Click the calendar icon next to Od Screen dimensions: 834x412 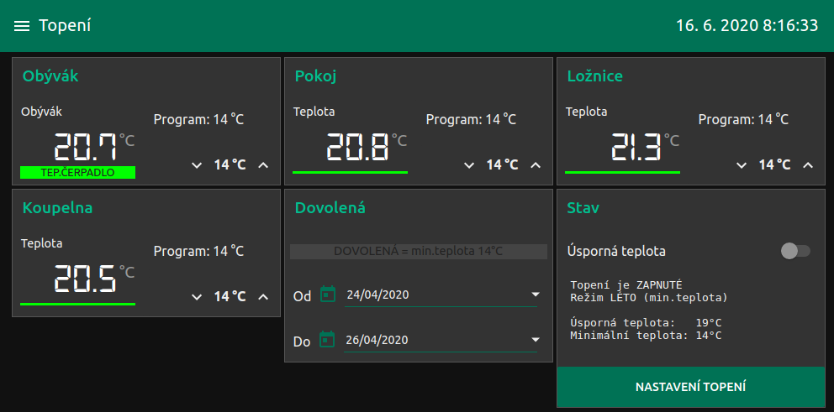328,295
